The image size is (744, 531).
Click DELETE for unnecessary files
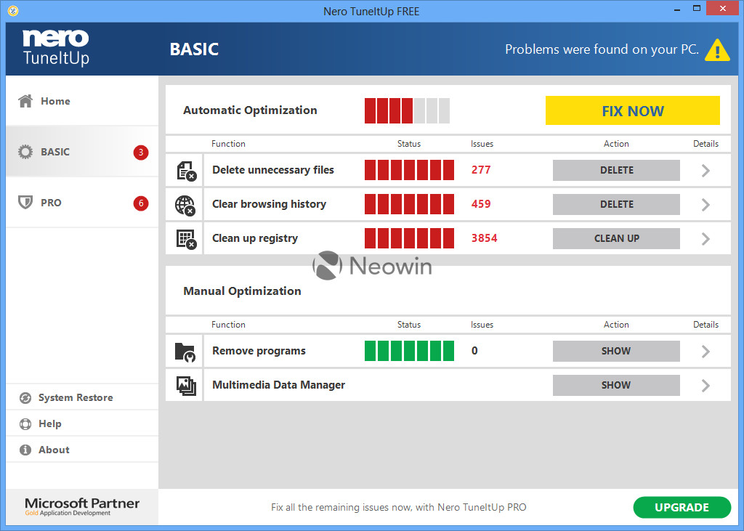click(616, 171)
